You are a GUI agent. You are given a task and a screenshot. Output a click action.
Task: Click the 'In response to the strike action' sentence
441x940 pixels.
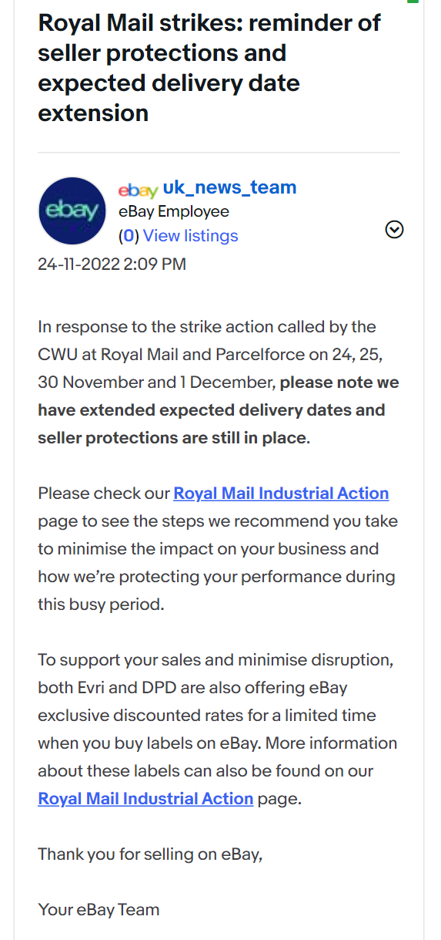click(x=207, y=327)
